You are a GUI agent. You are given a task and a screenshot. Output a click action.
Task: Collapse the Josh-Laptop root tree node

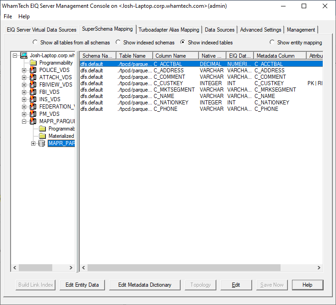point(15,56)
